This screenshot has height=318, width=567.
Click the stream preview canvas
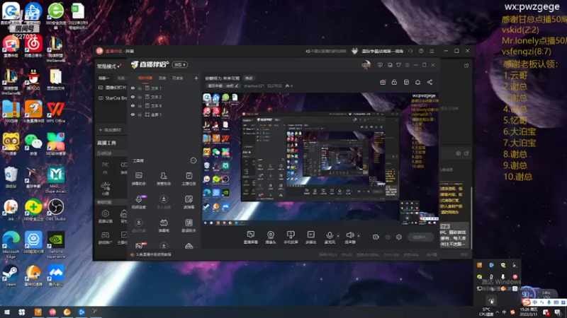320,159
